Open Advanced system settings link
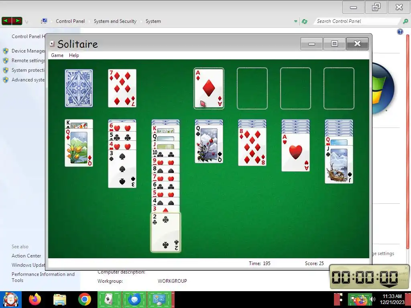Screen dimensions: 411x308 click(28, 80)
